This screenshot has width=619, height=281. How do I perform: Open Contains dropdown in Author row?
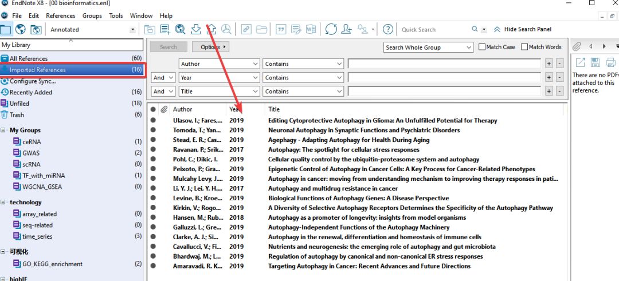(303, 64)
